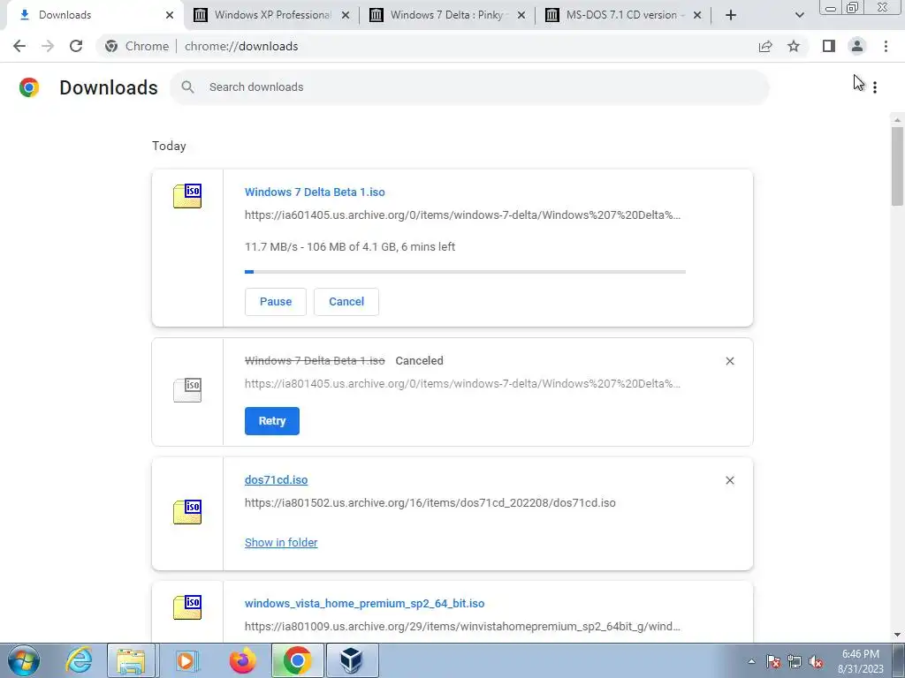Close the MS-DOS 7.1 CD version tab

(697, 15)
